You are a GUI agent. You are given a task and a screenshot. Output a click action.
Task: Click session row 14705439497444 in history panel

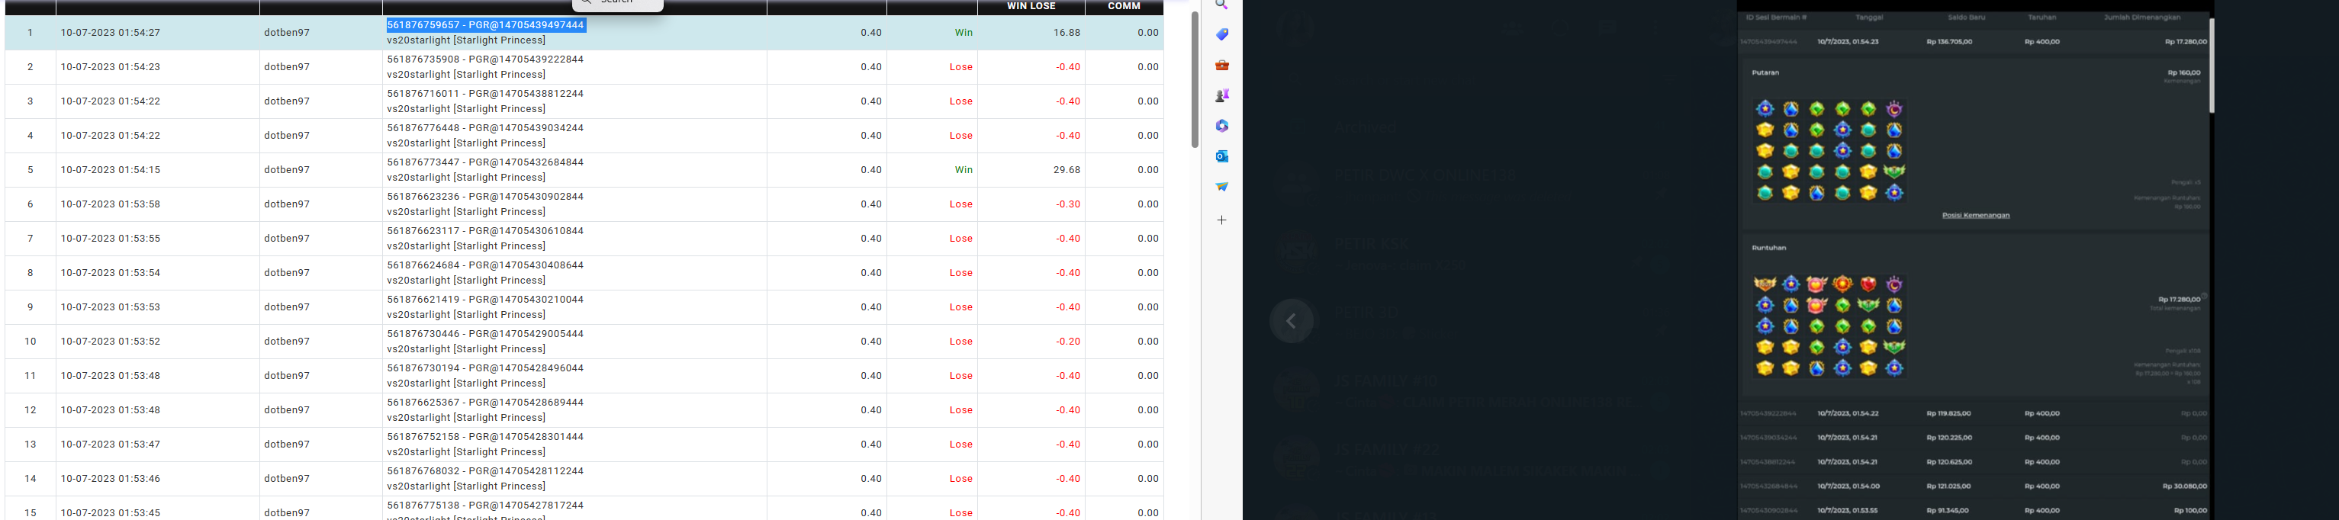pos(1973,42)
